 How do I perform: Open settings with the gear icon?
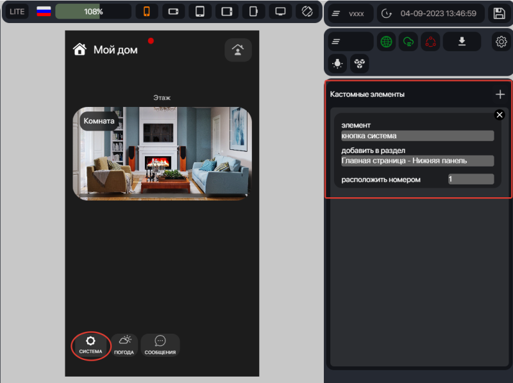pos(501,42)
